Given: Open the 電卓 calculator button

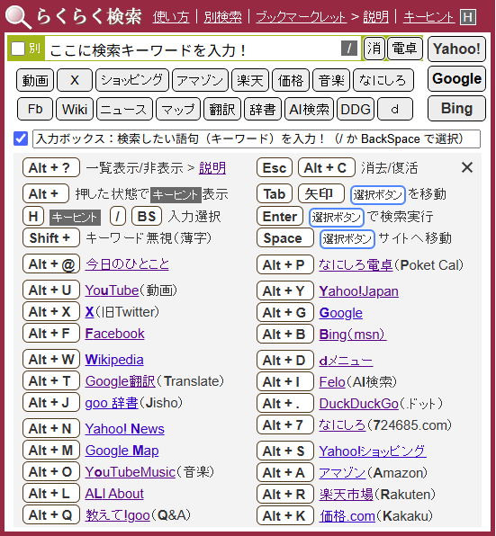Looking at the screenshot, I should click(405, 49).
